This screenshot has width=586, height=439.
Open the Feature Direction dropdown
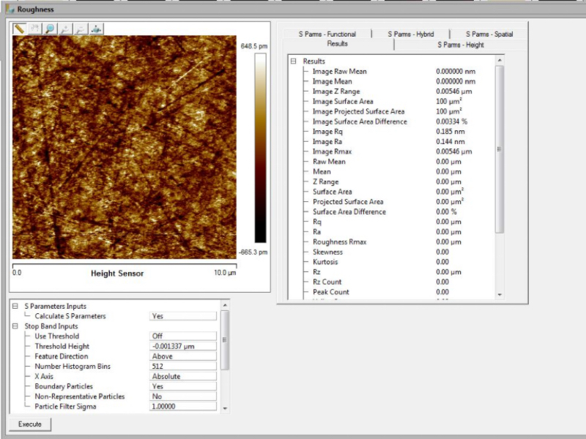click(x=183, y=356)
